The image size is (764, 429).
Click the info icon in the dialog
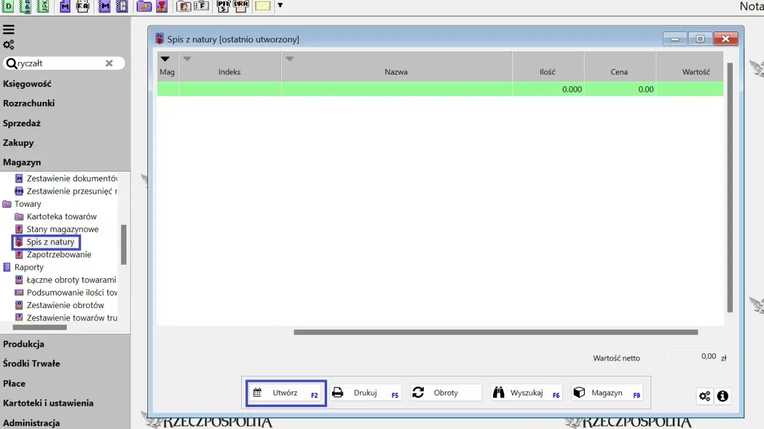723,396
